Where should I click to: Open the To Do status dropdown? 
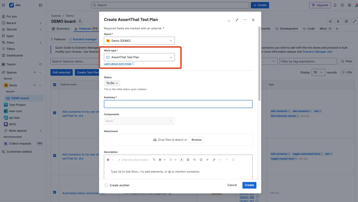coord(112,83)
